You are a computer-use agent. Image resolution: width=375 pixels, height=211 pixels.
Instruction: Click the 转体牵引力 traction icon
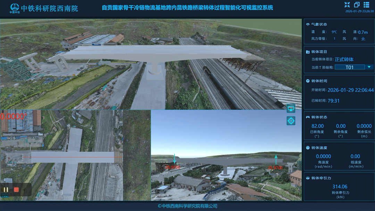pos(308,178)
